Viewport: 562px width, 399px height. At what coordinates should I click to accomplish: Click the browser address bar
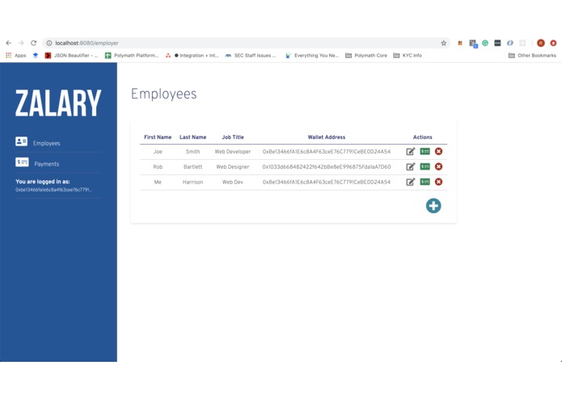pyautogui.click(x=246, y=43)
